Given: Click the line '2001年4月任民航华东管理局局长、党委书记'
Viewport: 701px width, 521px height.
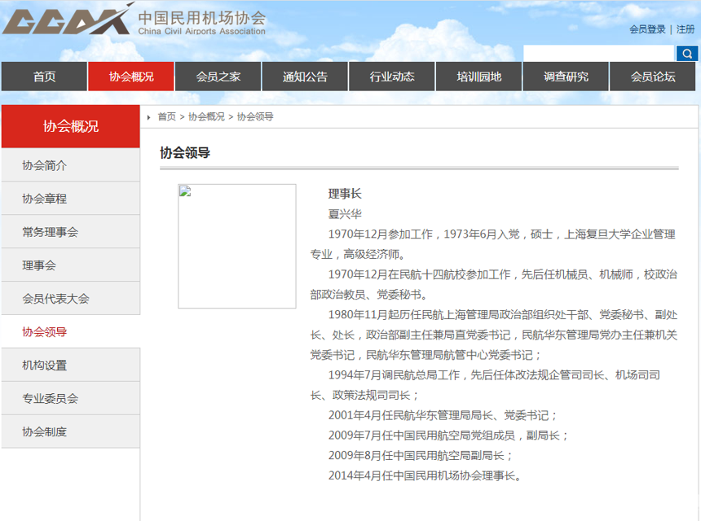Looking at the screenshot, I should (443, 415).
